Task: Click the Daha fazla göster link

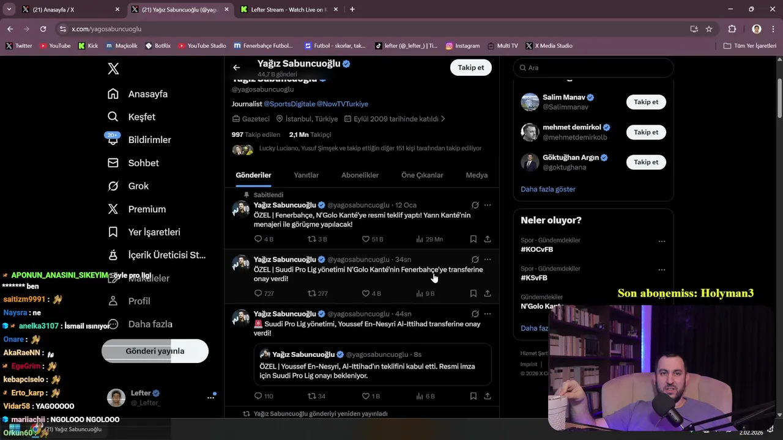Action: point(548,189)
